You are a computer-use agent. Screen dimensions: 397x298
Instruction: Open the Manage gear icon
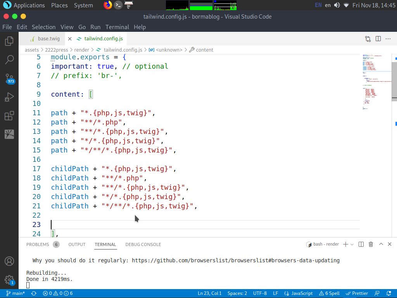[9, 280]
